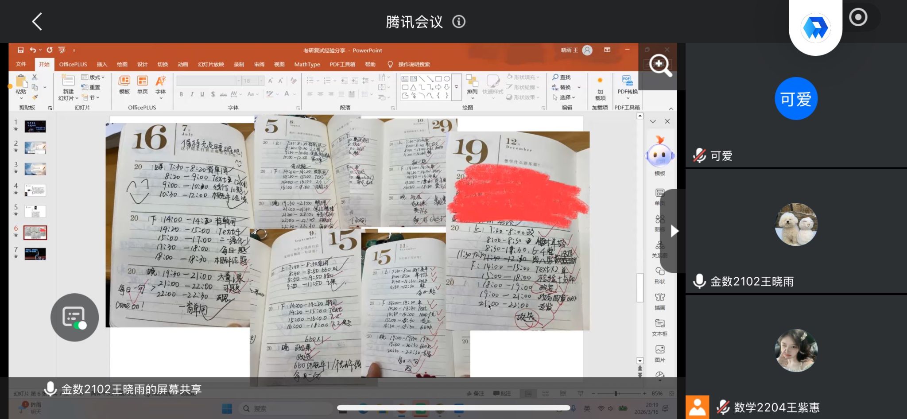This screenshot has width=907, height=419.
Task: Open the floating chat caption button
Action: 74,317
